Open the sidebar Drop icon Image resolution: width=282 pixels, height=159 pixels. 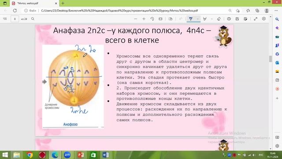coord(277,80)
